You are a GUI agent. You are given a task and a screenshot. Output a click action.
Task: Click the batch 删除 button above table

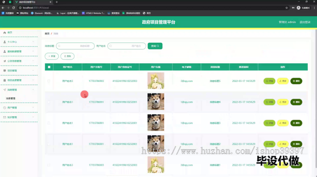(68, 56)
